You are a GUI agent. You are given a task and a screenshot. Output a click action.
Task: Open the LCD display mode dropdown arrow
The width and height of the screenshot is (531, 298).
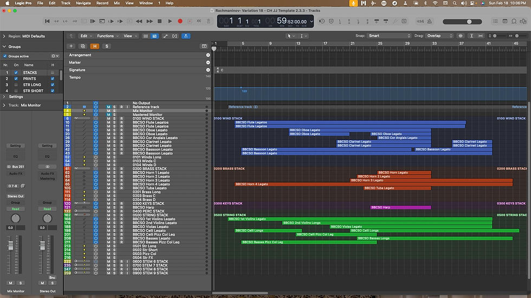(312, 21)
